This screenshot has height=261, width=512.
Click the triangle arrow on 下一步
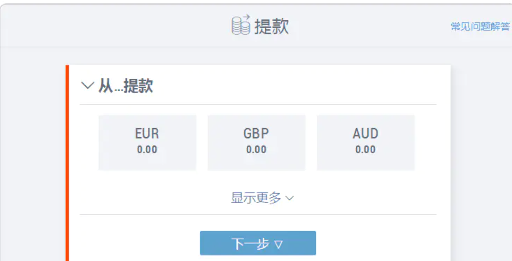tap(279, 245)
